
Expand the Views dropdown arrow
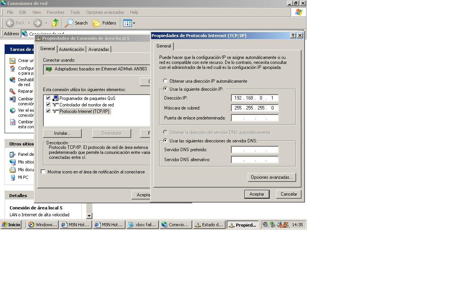click(134, 23)
